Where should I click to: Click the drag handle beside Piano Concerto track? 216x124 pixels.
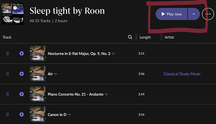tap(8, 94)
